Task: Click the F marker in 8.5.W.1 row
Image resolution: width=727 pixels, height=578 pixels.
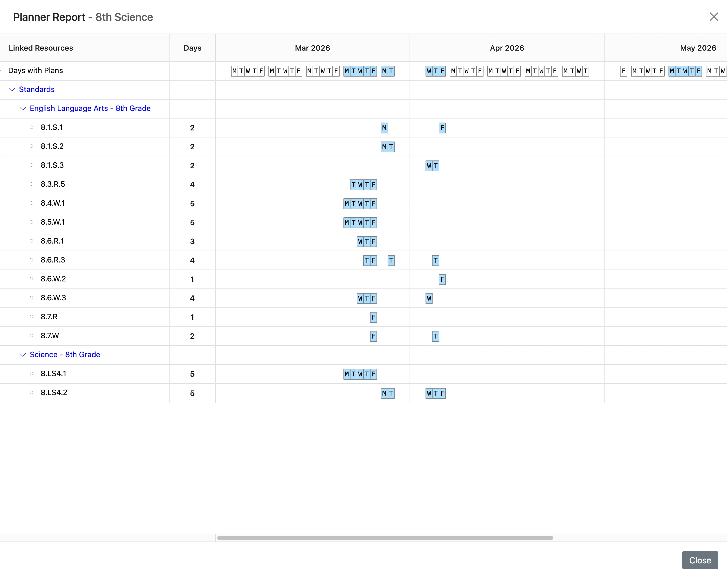Action: pyautogui.click(x=373, y=223)
